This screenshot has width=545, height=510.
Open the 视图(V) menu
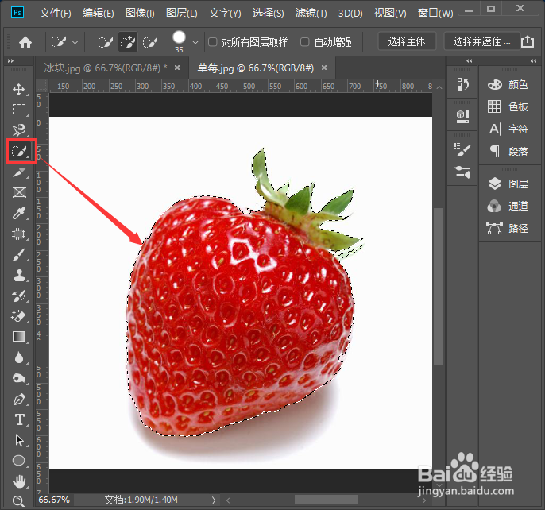pyautogui.click(x=390, y=14)
